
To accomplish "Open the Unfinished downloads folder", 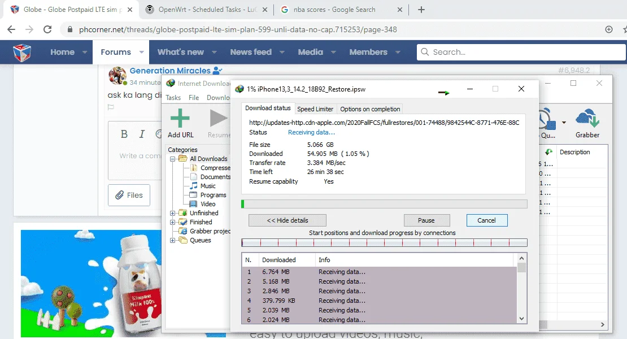I will click(199, 213).
